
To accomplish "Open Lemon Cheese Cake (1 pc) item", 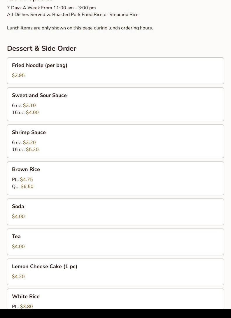I will coord(45,267).
